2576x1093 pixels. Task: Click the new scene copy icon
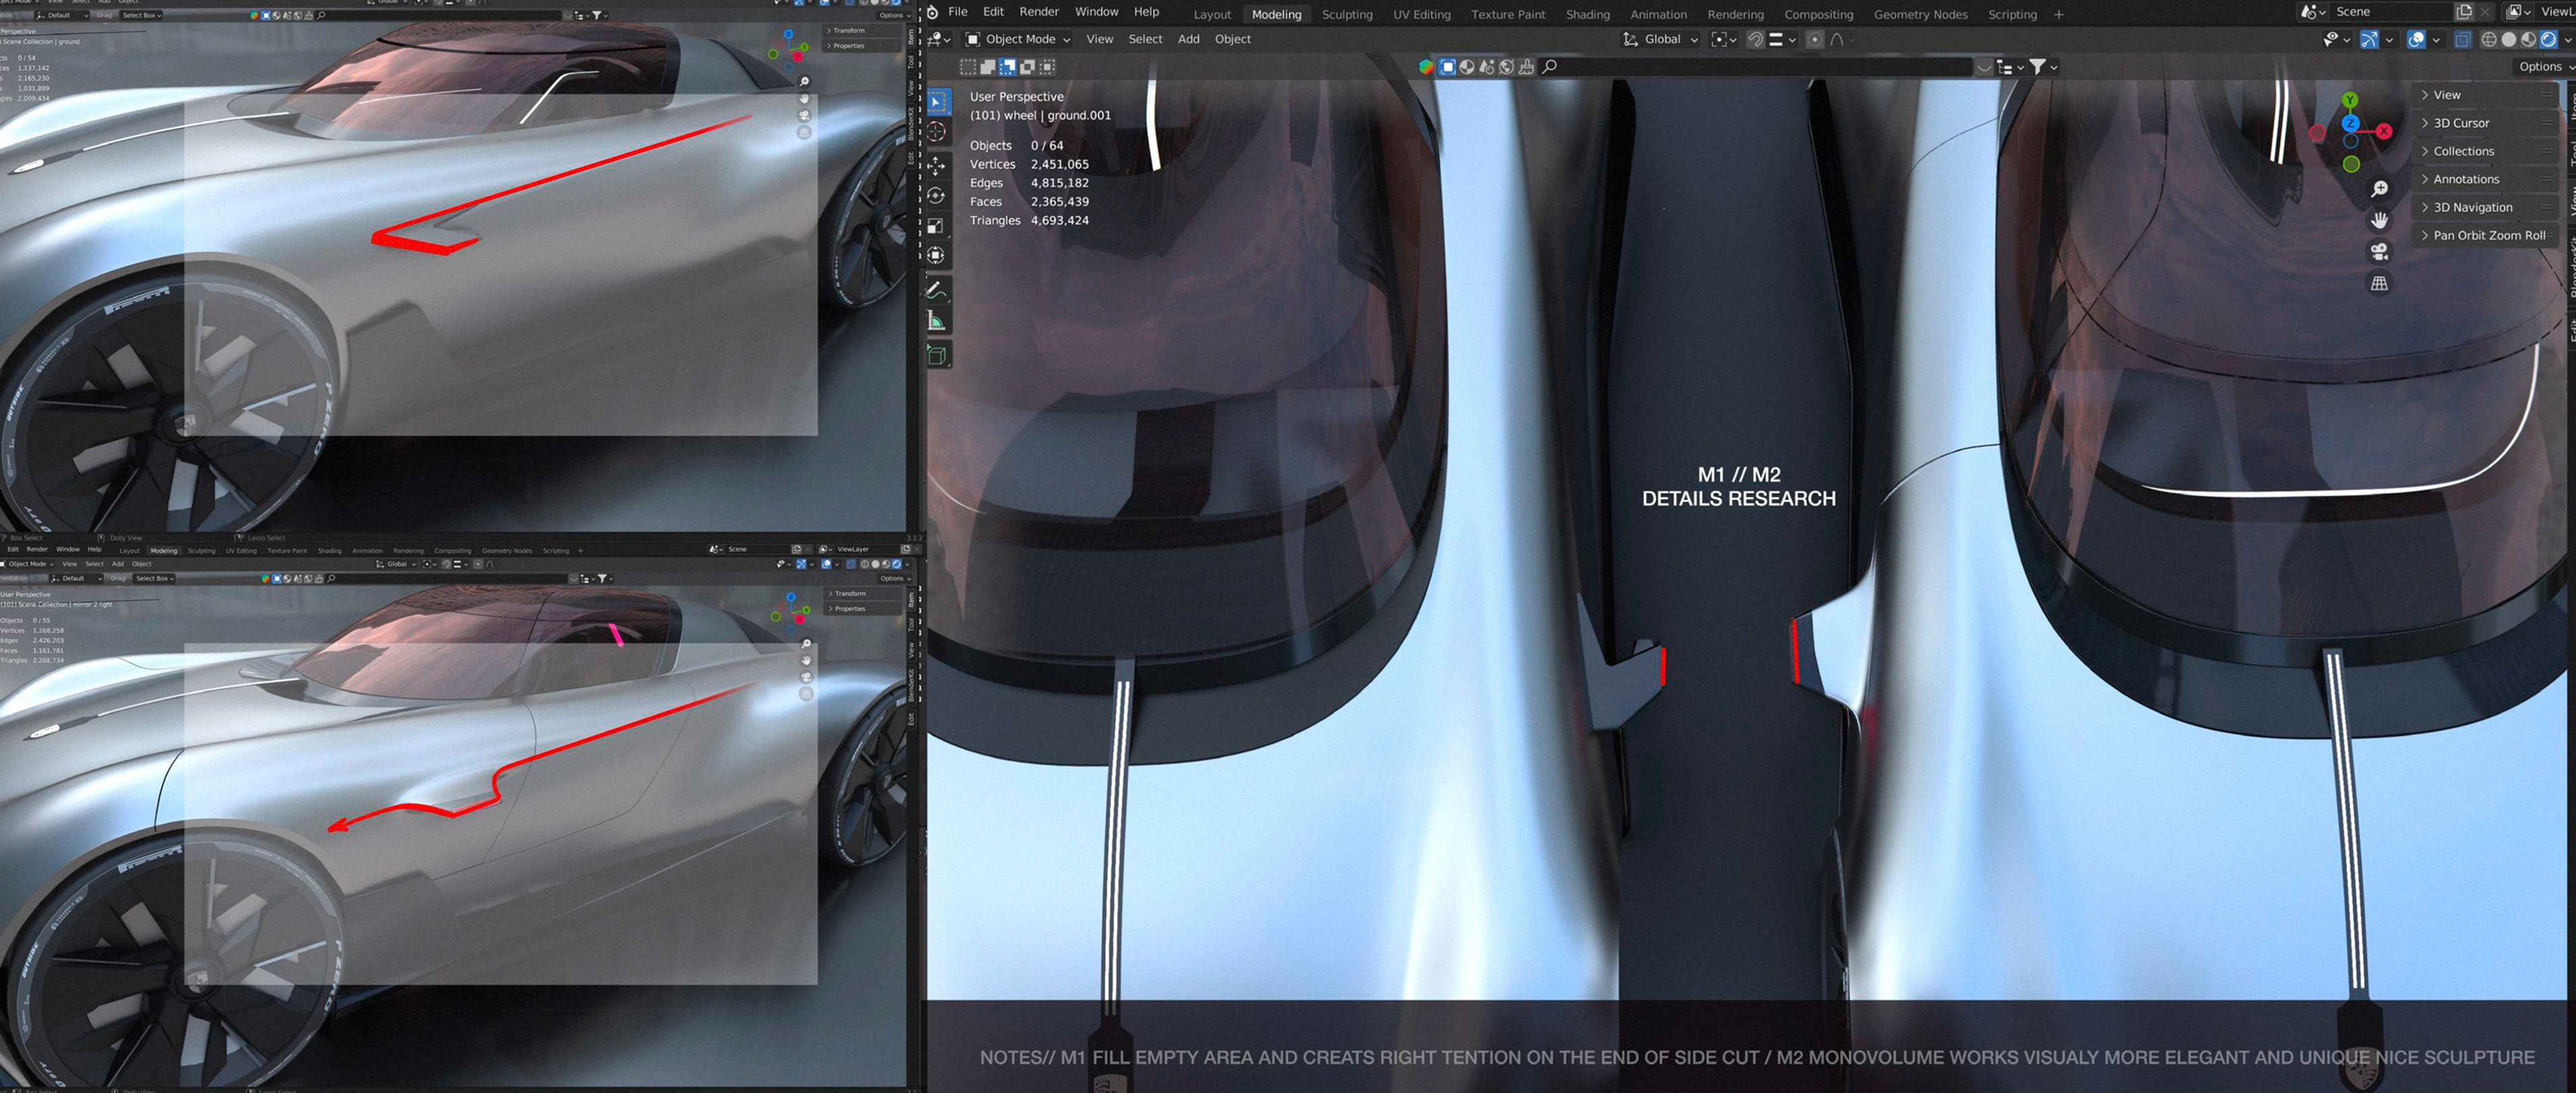tap(2464, 12)
